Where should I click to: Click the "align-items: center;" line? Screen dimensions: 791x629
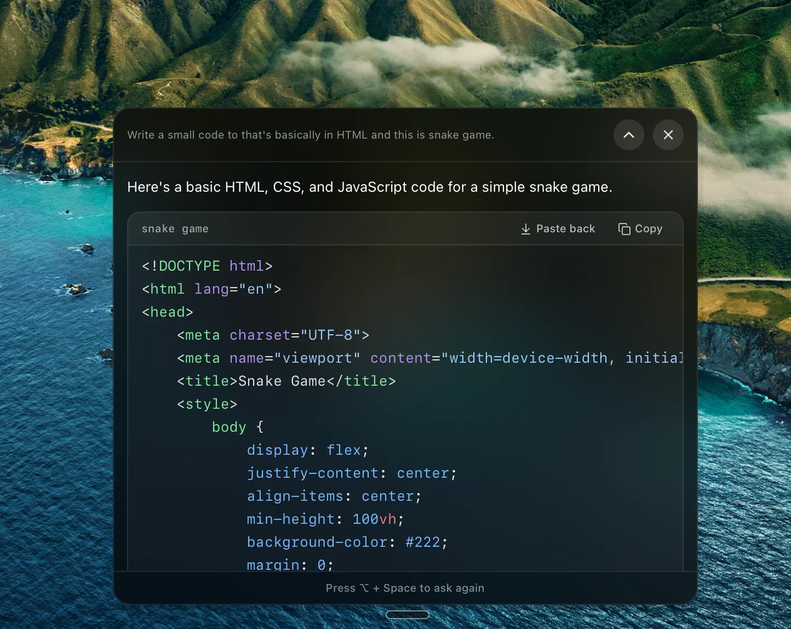coord(334,496)
